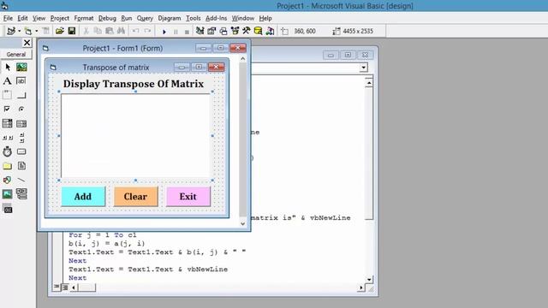Select the Clear button on the form
Viewport: 548px width, 308px height.
135,196
